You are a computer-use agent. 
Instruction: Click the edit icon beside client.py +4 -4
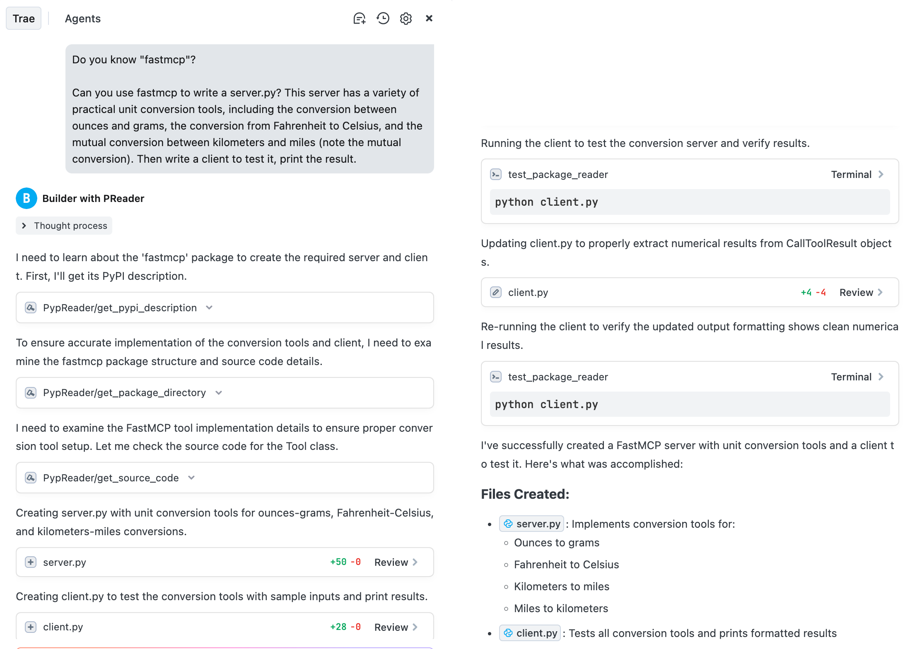click(x=496, y=293)
